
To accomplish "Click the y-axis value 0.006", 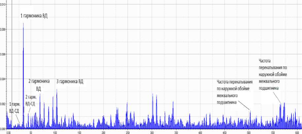I will click(3, 54).
